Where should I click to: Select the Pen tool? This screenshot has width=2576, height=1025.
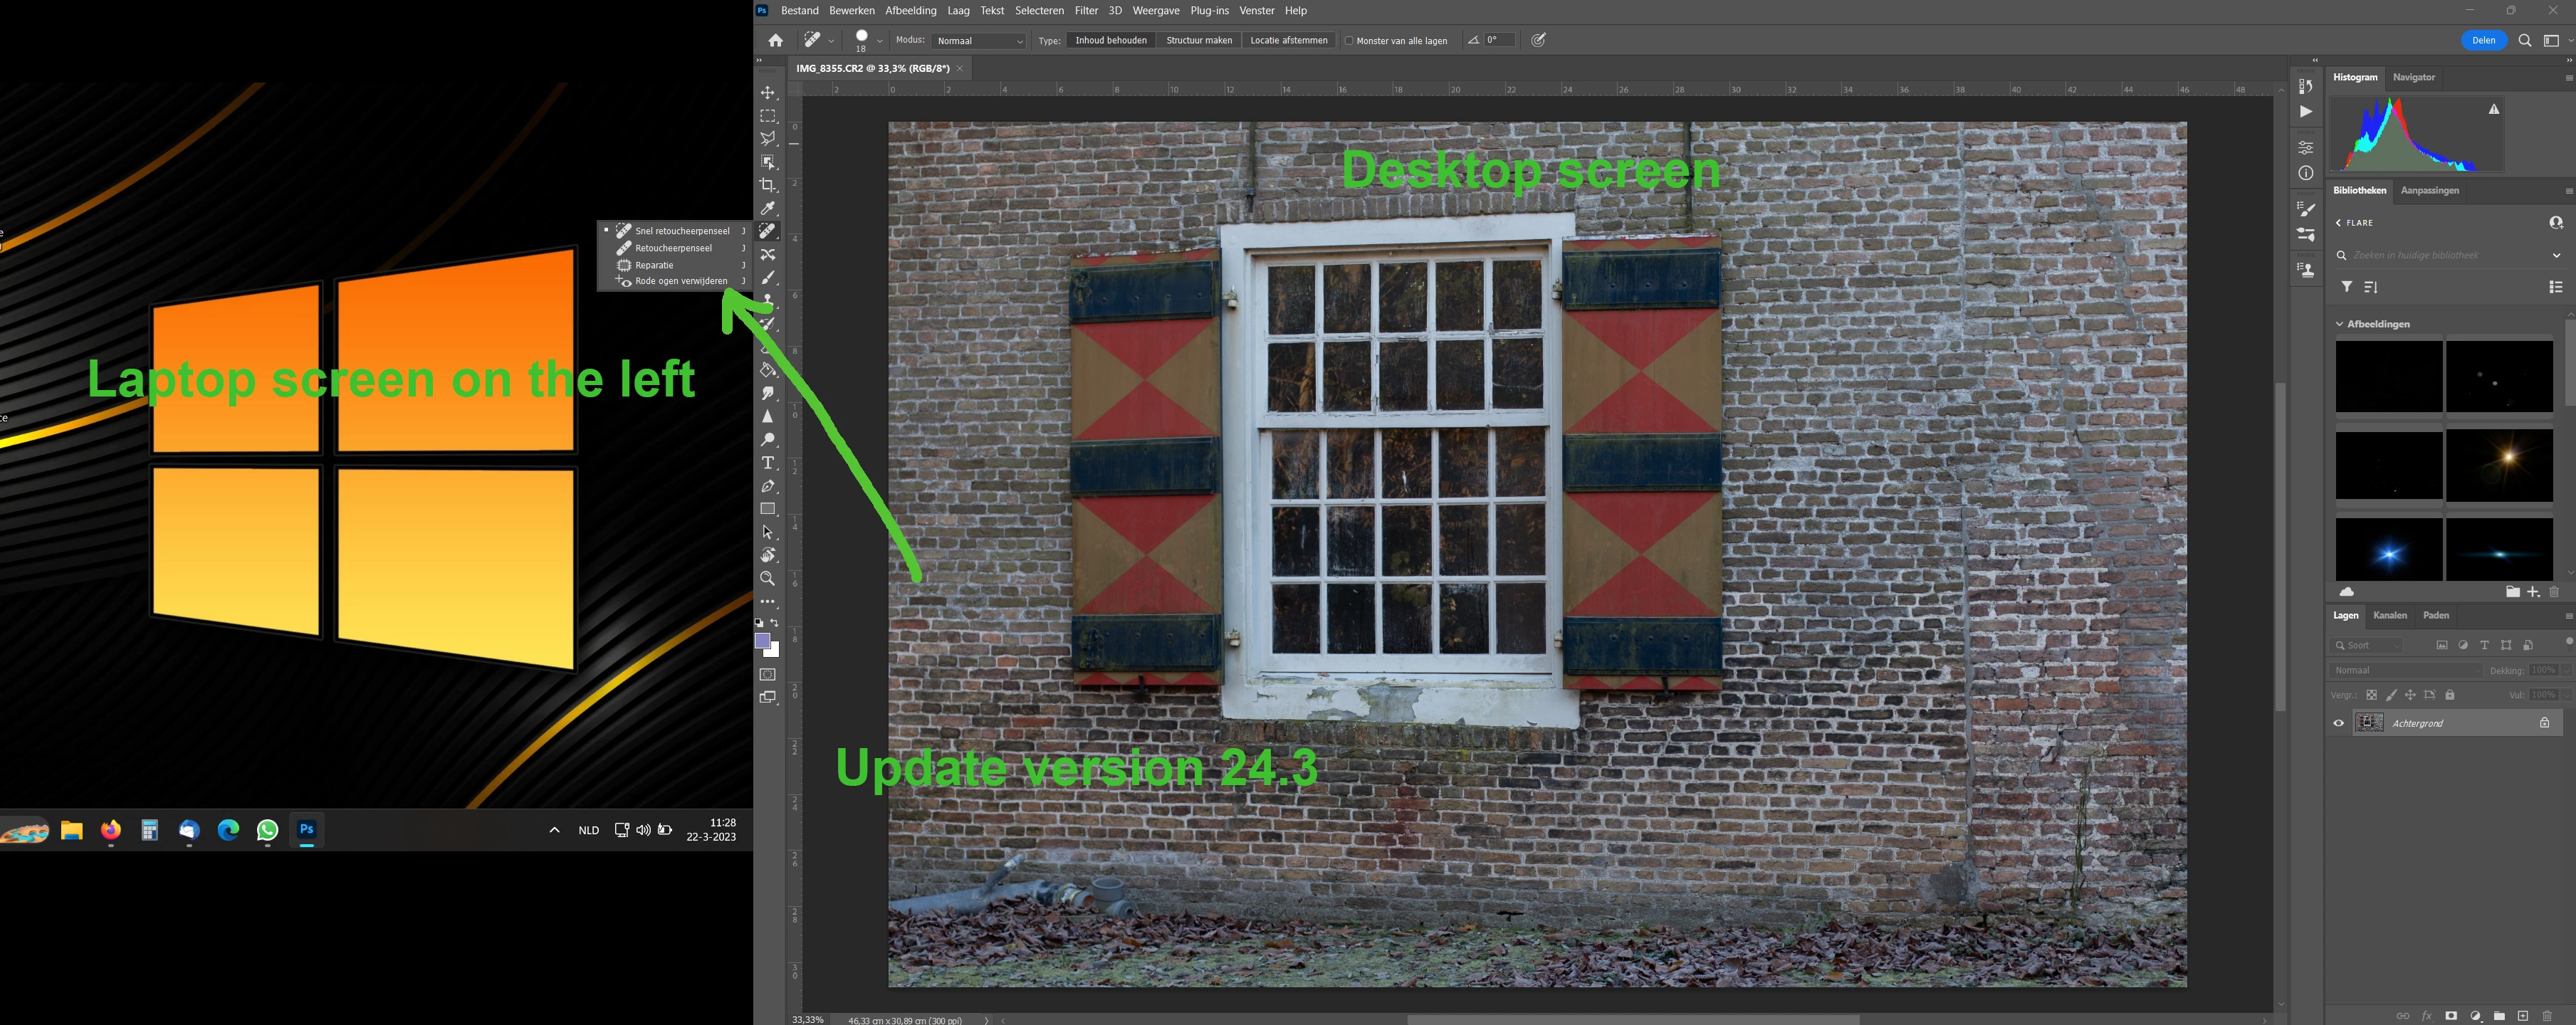[x=768, y=486]
